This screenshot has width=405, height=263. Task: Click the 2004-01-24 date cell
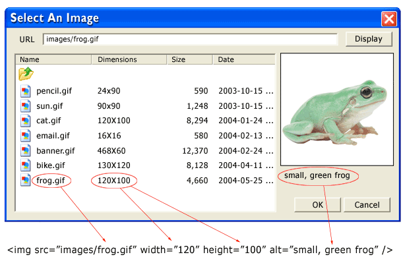pyautogui.click(x=246, y=121)
